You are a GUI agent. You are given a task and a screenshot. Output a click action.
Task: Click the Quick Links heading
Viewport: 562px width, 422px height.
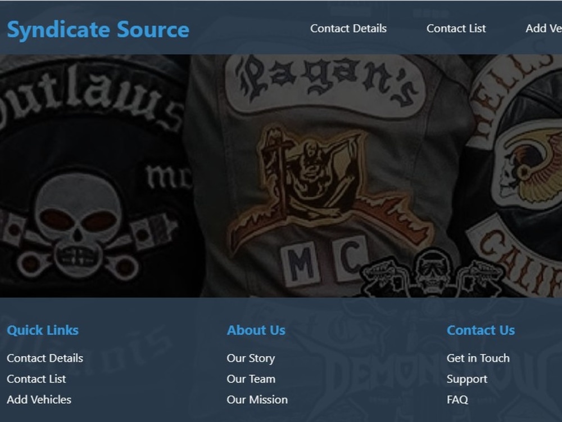coord(43,330)
